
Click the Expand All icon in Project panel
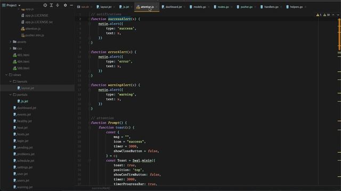[x=51, y=5]
